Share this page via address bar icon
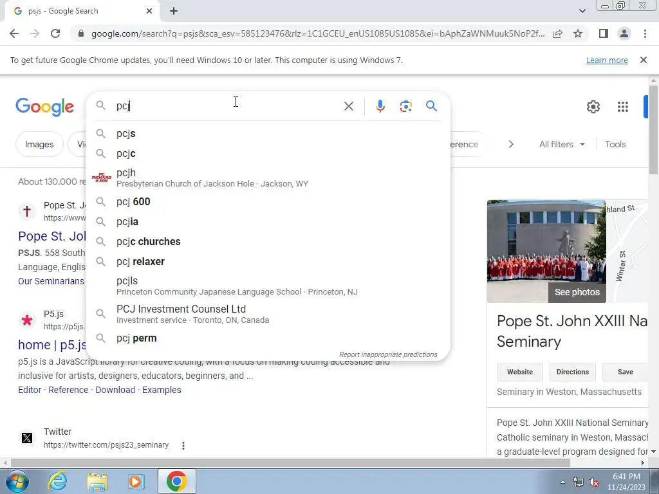This screenshot has height=494, width=659. click(557, 33)
